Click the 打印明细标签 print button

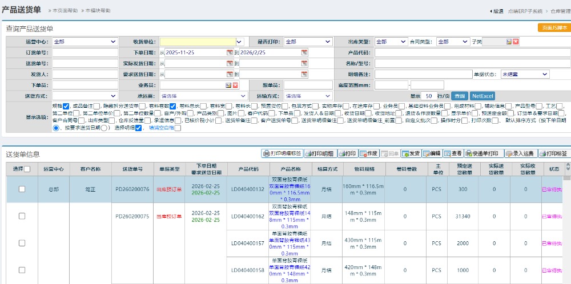[282, 153]
